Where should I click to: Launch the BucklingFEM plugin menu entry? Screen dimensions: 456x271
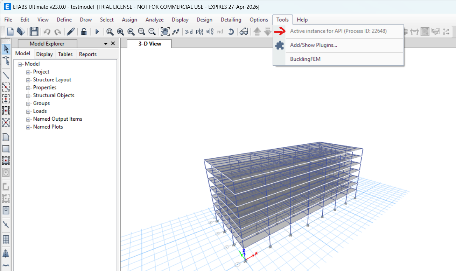pyautogui.click(x=305, y=59)
